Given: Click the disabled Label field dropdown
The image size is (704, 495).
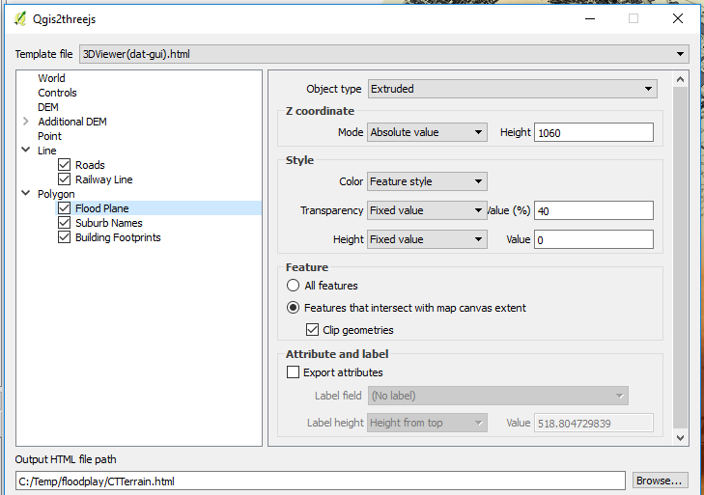Looking at the screenshot, I should (498, 396).
